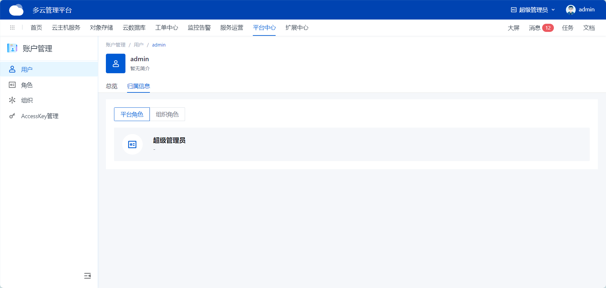Open the app grid launcher icon
The height and width of the screenshot is (288, 606).
(x=12, y=28)
